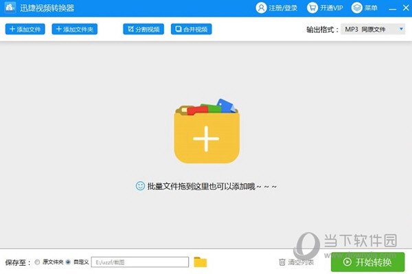Click the 添加文件 button
Viewport: 412px width, 274px height.
[25, 29]
